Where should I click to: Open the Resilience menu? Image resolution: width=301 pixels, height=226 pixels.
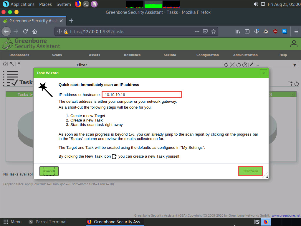[x=132, y=55]
